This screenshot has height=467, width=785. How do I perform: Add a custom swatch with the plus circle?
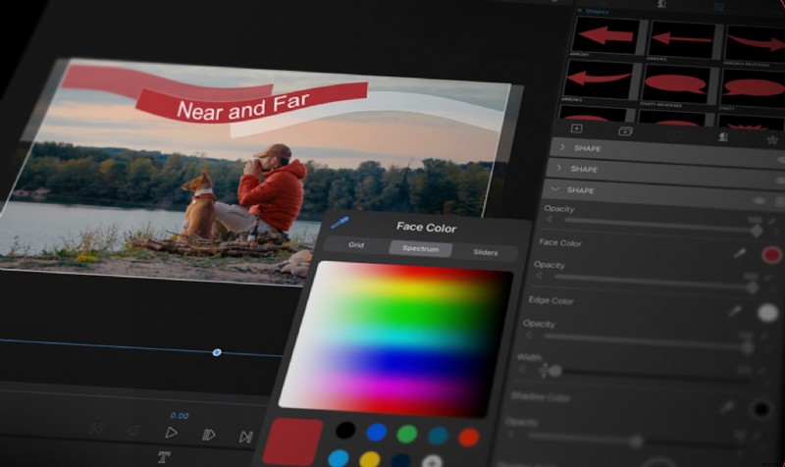[432, 461]
